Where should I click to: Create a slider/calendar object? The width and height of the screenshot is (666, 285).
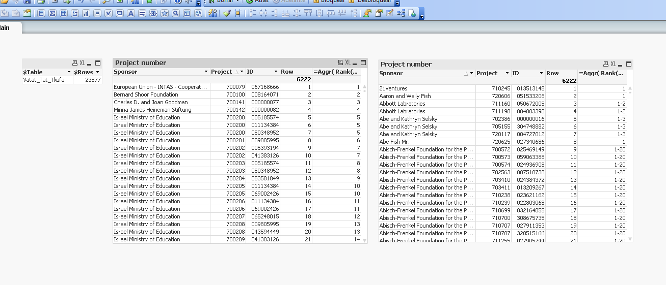(153, 13)
